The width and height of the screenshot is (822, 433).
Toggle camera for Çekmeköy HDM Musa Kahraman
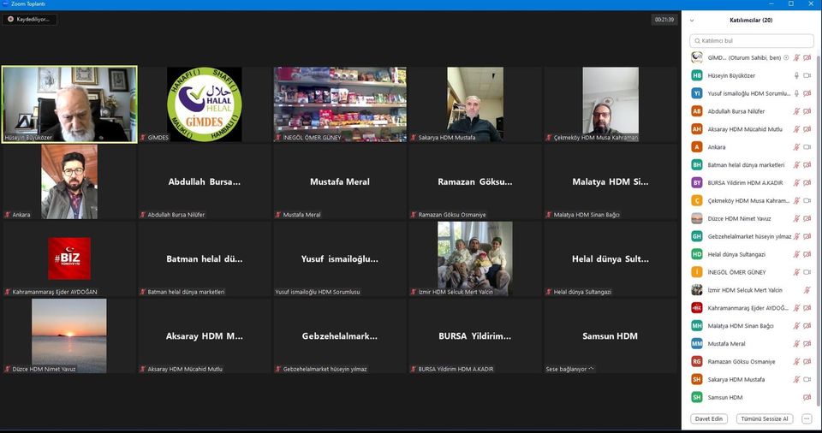click(x=807, y=200)
